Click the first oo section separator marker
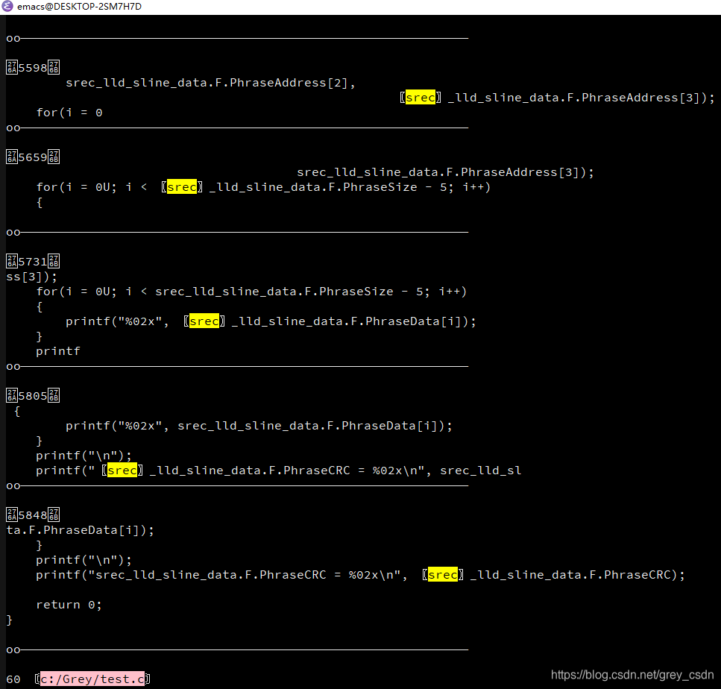 point(12,37)
